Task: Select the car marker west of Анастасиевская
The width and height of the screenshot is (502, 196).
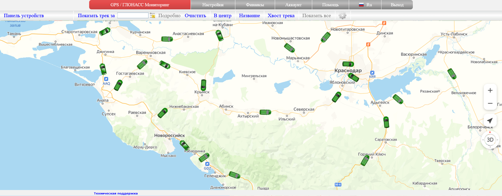Action: point(167,39)
